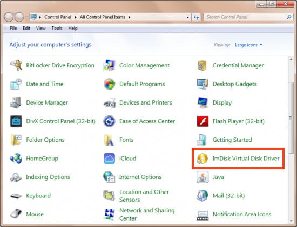Open the Notification Area Icons icon
The image size is (297, 227).
pos(202,216)
